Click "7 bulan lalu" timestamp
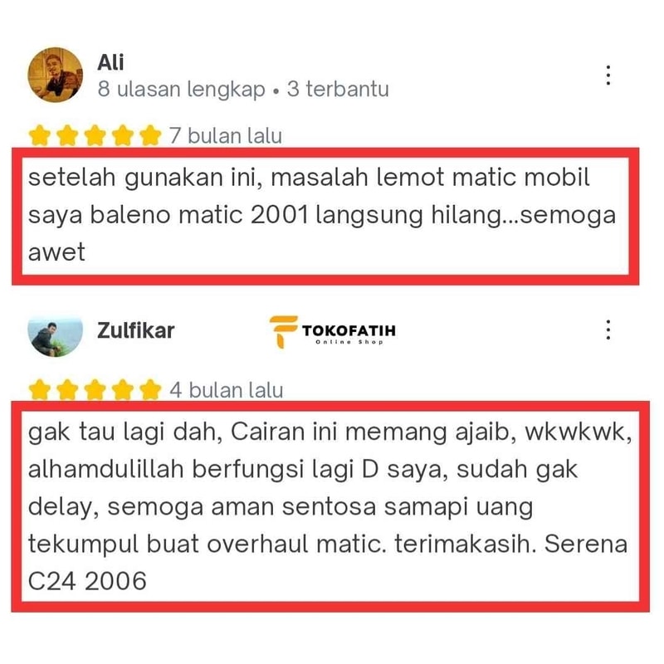The width and height of the screenshot is (664, 664). pos(226,136)
